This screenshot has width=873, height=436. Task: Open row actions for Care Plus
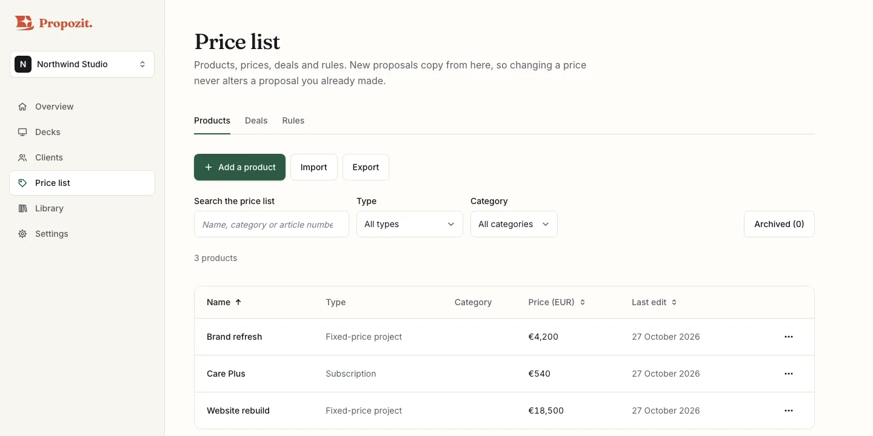789,374
